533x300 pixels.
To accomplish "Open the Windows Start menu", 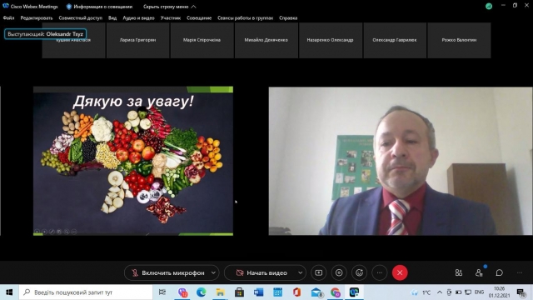I will tap(9, 292).
